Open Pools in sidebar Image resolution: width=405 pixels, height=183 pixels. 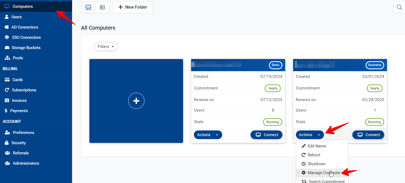18,58
